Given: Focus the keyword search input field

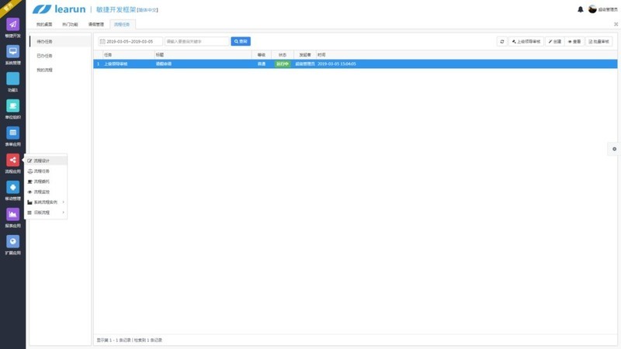Looking at the screenshot, I should coord(197,42).
